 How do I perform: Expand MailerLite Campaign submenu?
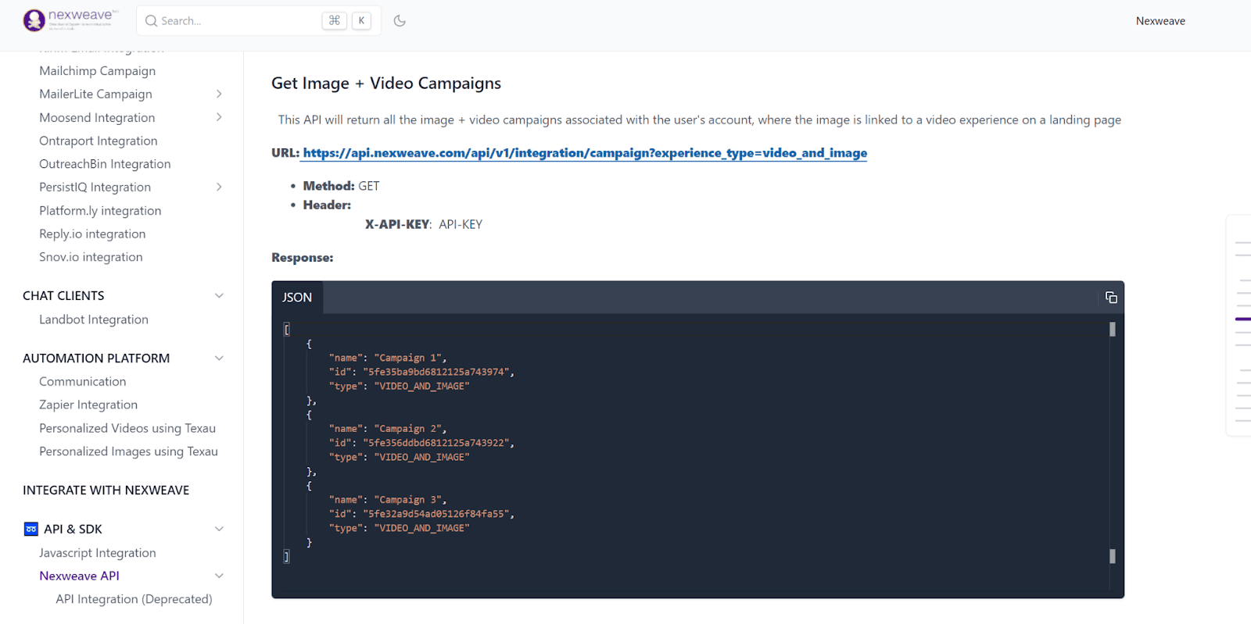(x=219, y=94)
